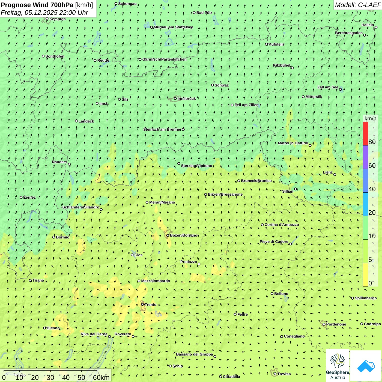The image size is (382, 382).
Task: Click the Bozen/Bolzano city marker
Action: [x=168, y=235]
